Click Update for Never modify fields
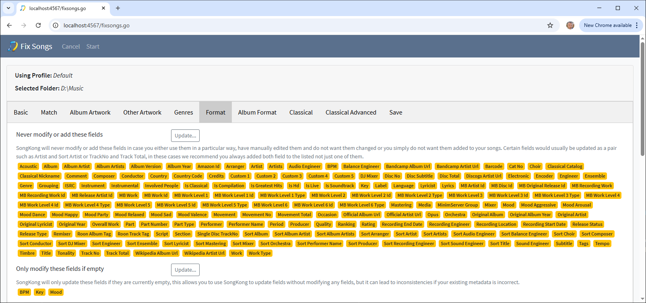 point(185,135)
